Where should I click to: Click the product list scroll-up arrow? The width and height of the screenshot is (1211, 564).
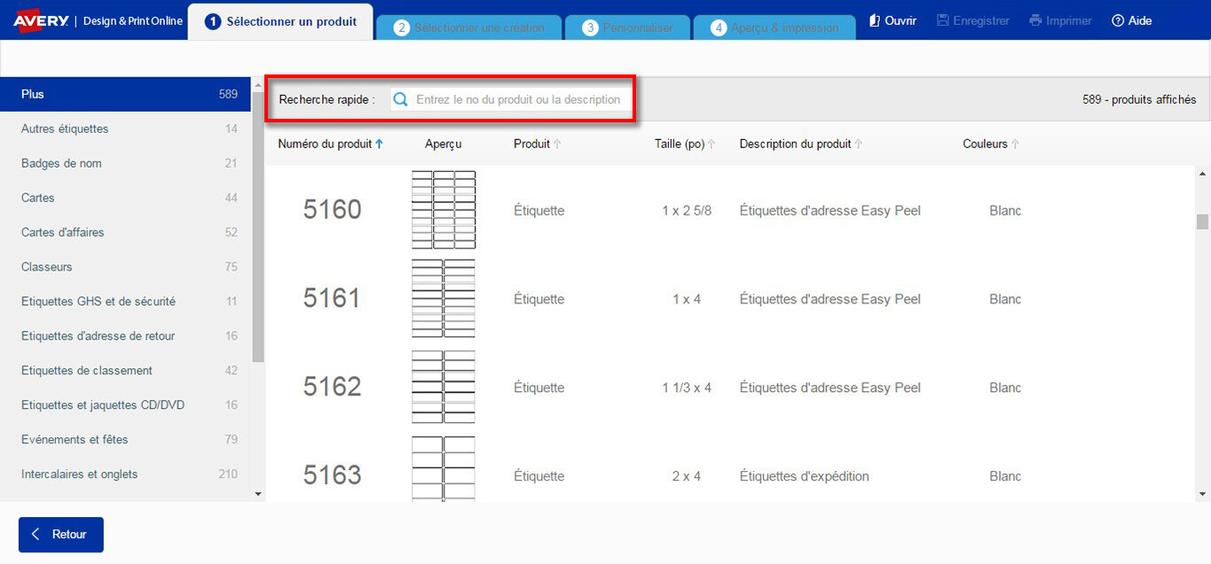coord(1203,173)
